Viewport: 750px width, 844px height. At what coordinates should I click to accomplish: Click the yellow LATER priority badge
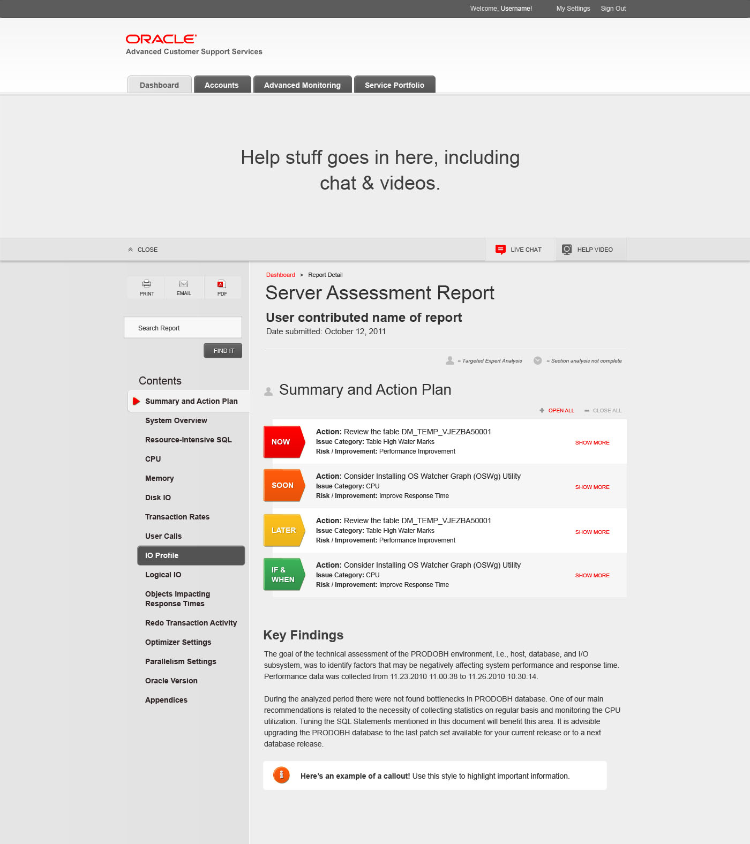coord(283,530)
